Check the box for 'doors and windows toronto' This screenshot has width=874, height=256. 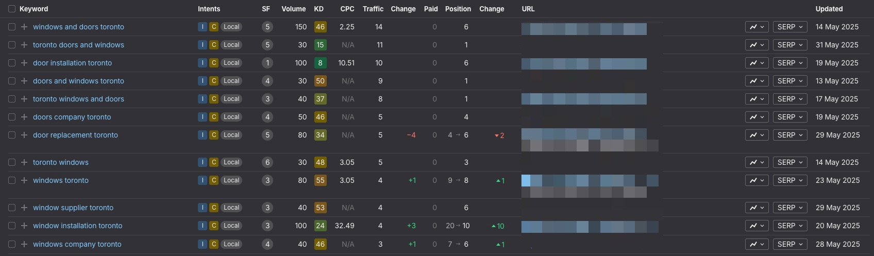[12, 81]
